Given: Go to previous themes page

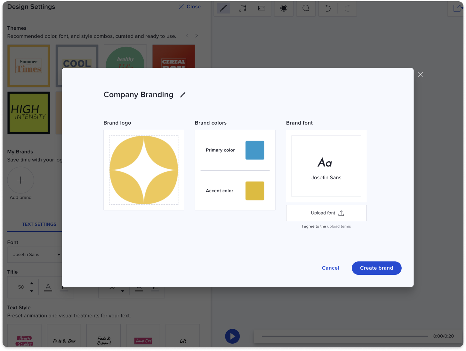Looking at the screenshot, I should 187,36.
